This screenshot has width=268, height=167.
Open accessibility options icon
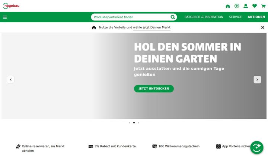(237, 6)
